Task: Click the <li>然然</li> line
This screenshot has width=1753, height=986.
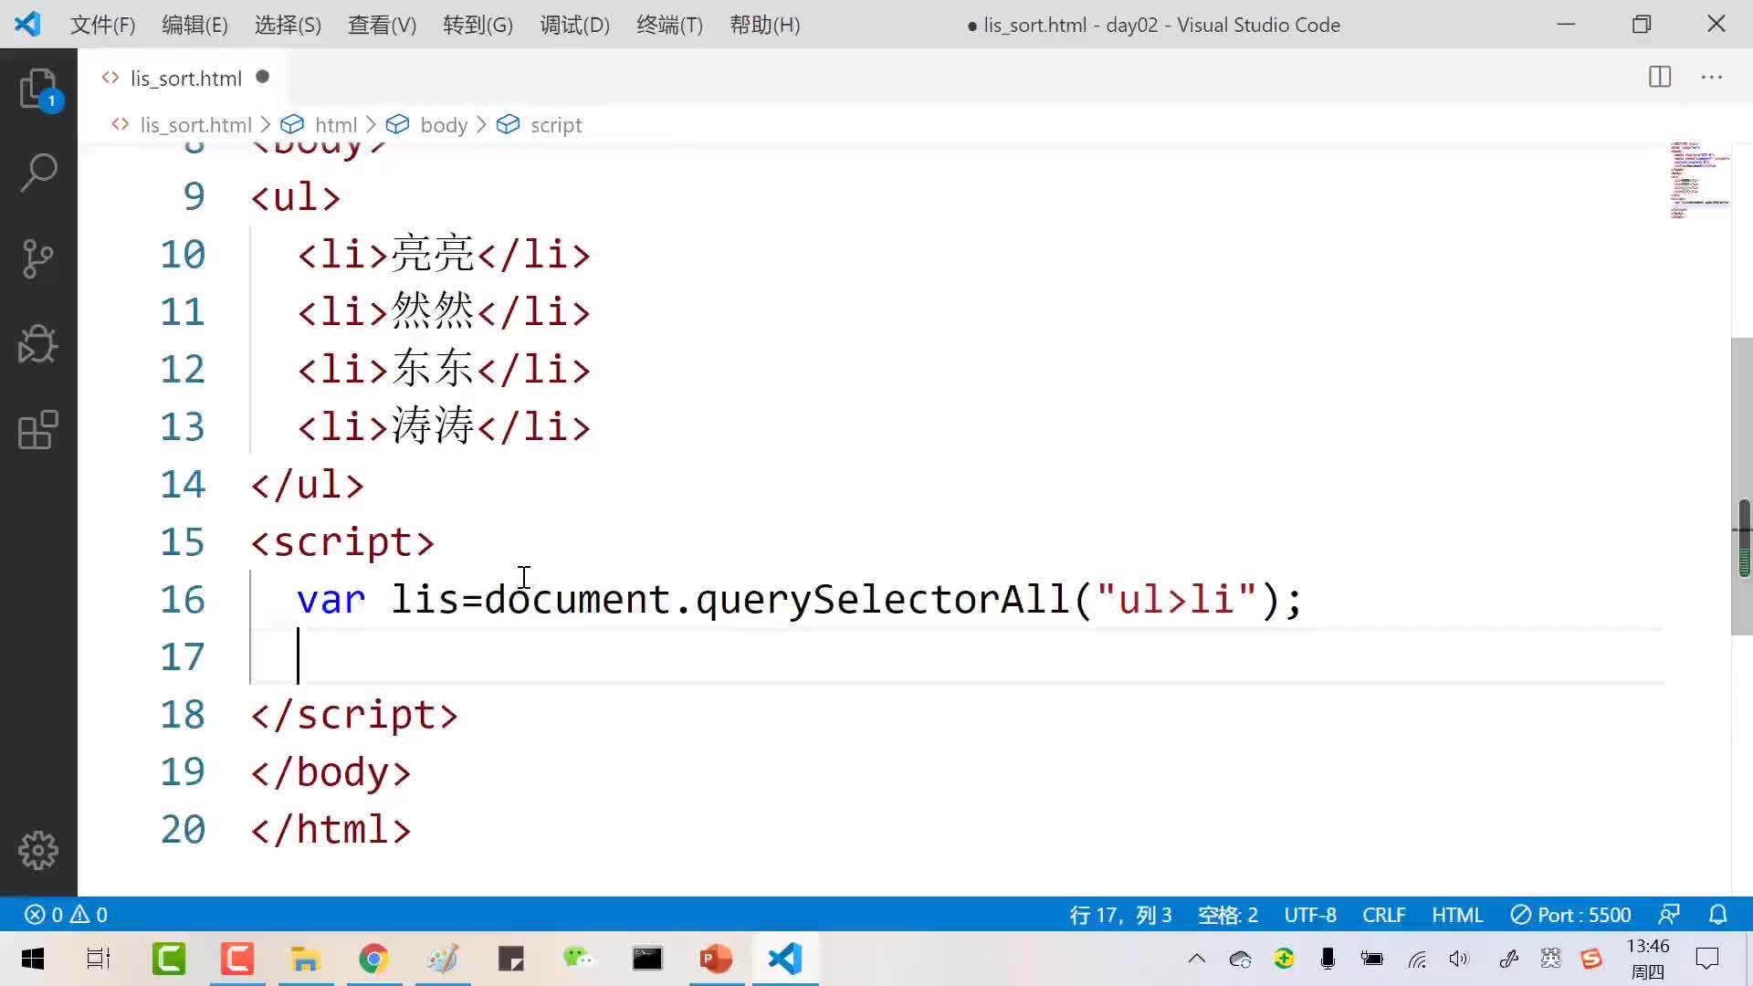Action: point(444,311)
